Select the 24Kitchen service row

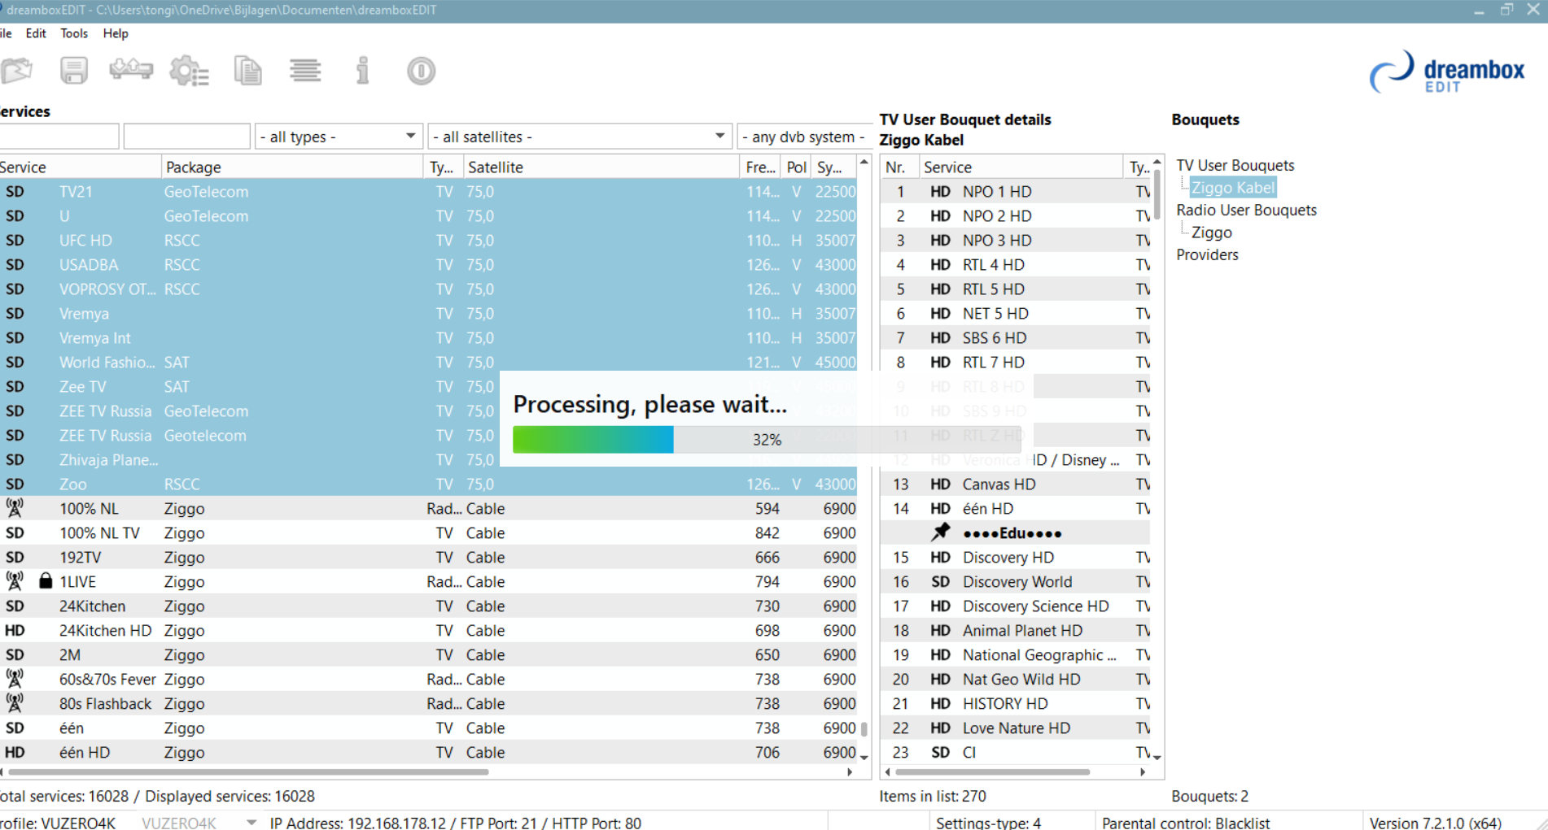(x=428, y=606)
